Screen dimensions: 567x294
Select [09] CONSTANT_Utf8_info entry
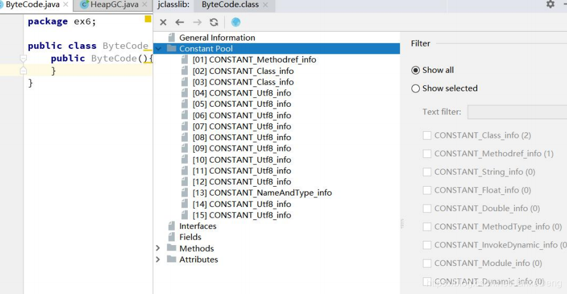[x=242, y=148]
